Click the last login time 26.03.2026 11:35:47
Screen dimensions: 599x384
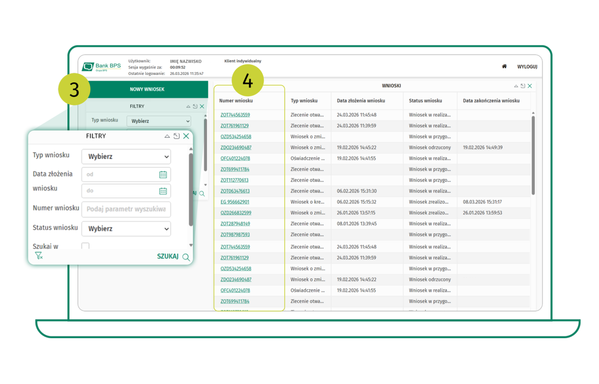(x=187, y=73)
